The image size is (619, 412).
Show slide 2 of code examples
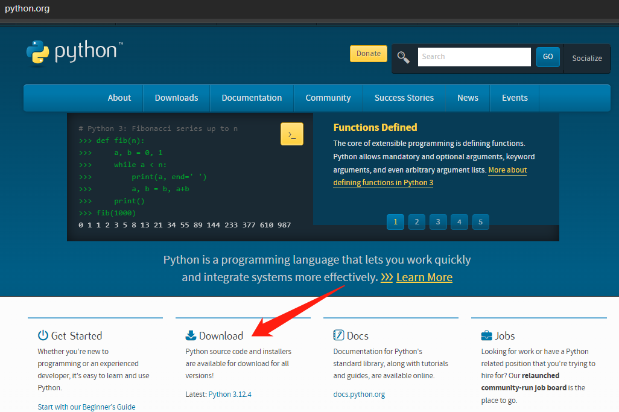pos(416,222)
